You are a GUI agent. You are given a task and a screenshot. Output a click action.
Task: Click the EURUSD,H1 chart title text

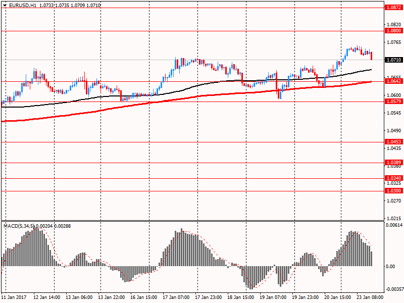tap(22, 5)
